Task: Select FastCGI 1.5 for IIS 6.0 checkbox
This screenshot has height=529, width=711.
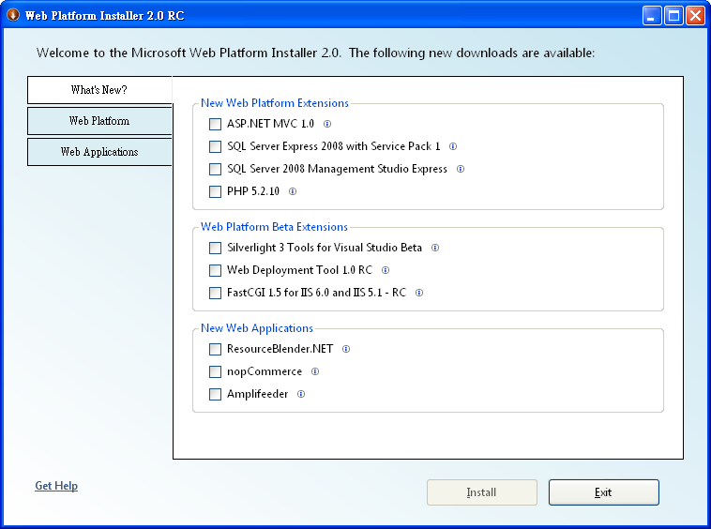Action: point(215,293)
